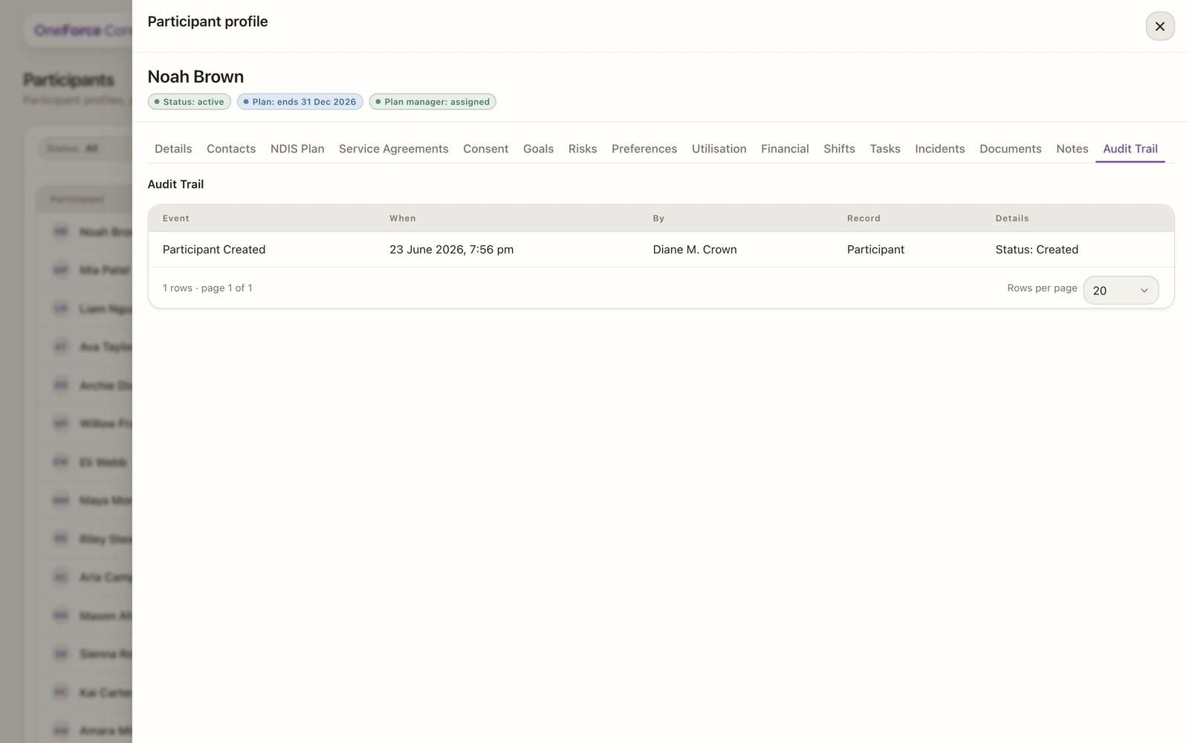Screen dimensions: 1189x743
Task: Go to the Service Agreements tab
Action: click(393, 149)
